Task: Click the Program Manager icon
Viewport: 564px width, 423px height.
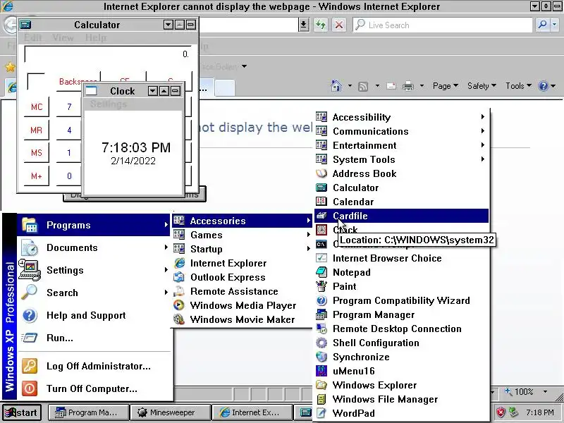Action: [x=321, y=314]
